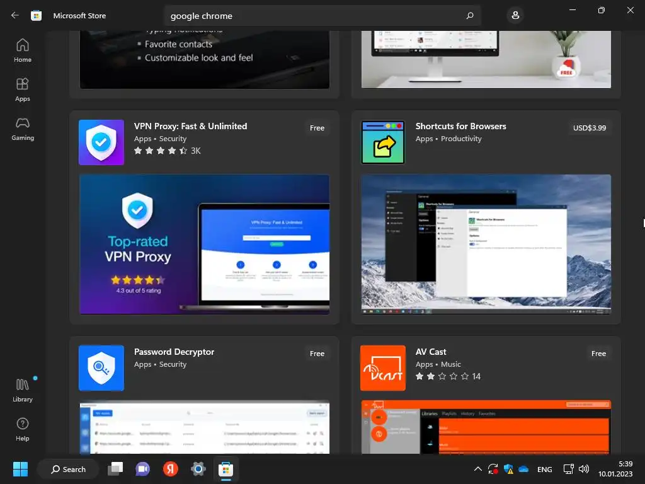Click the taskbar Search box
645x484 pixels.
pos(68,469)
